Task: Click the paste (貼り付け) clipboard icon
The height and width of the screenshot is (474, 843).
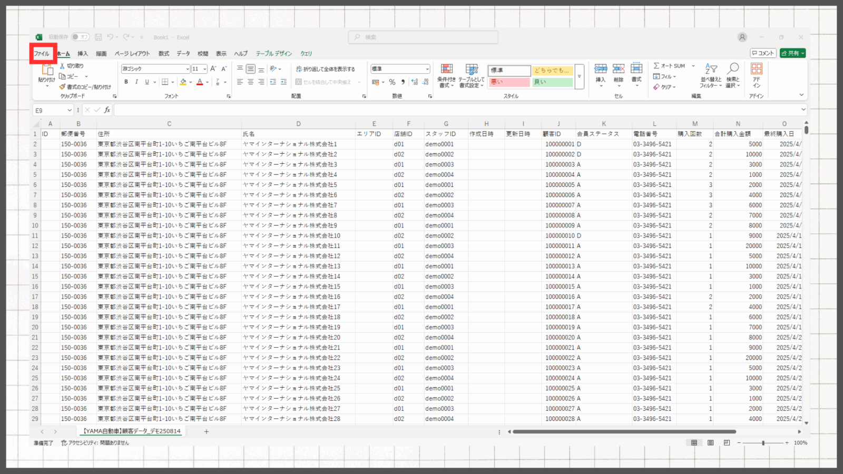Action: click(x=47, y=71)
